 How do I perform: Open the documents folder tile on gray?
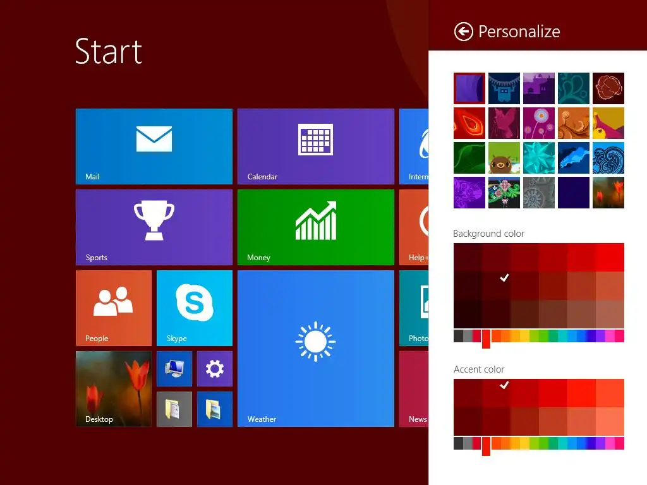coord(174,409)
